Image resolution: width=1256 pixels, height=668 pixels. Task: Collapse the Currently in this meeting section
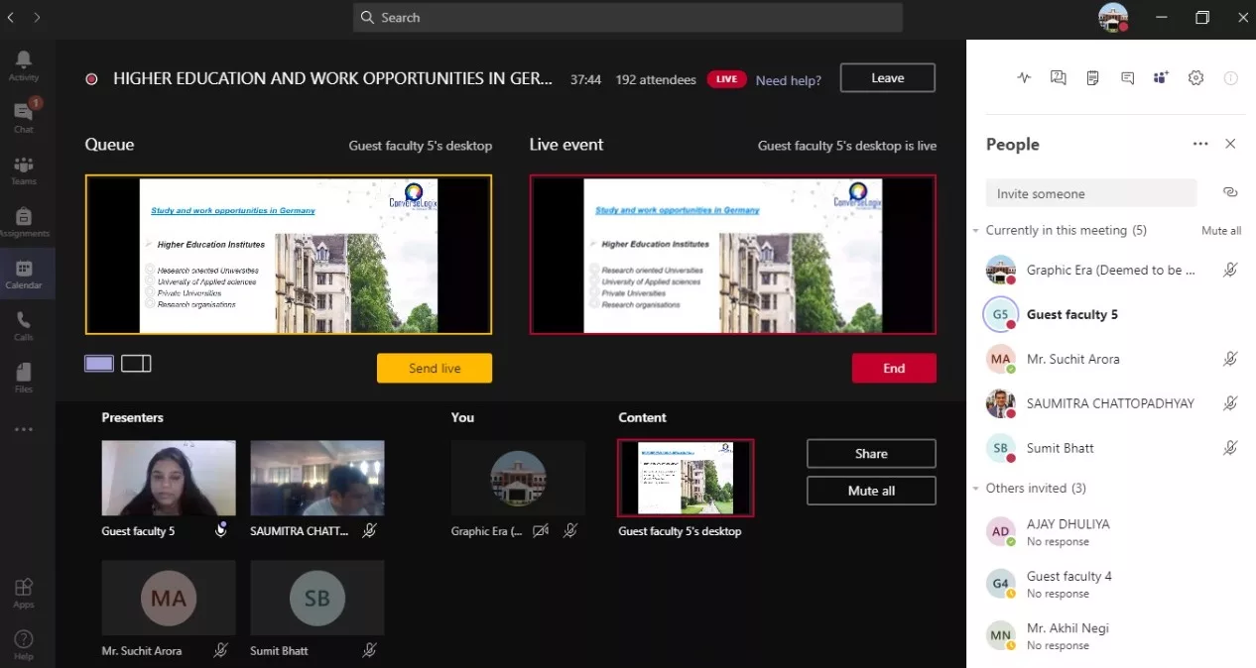[x=975, y=230]
